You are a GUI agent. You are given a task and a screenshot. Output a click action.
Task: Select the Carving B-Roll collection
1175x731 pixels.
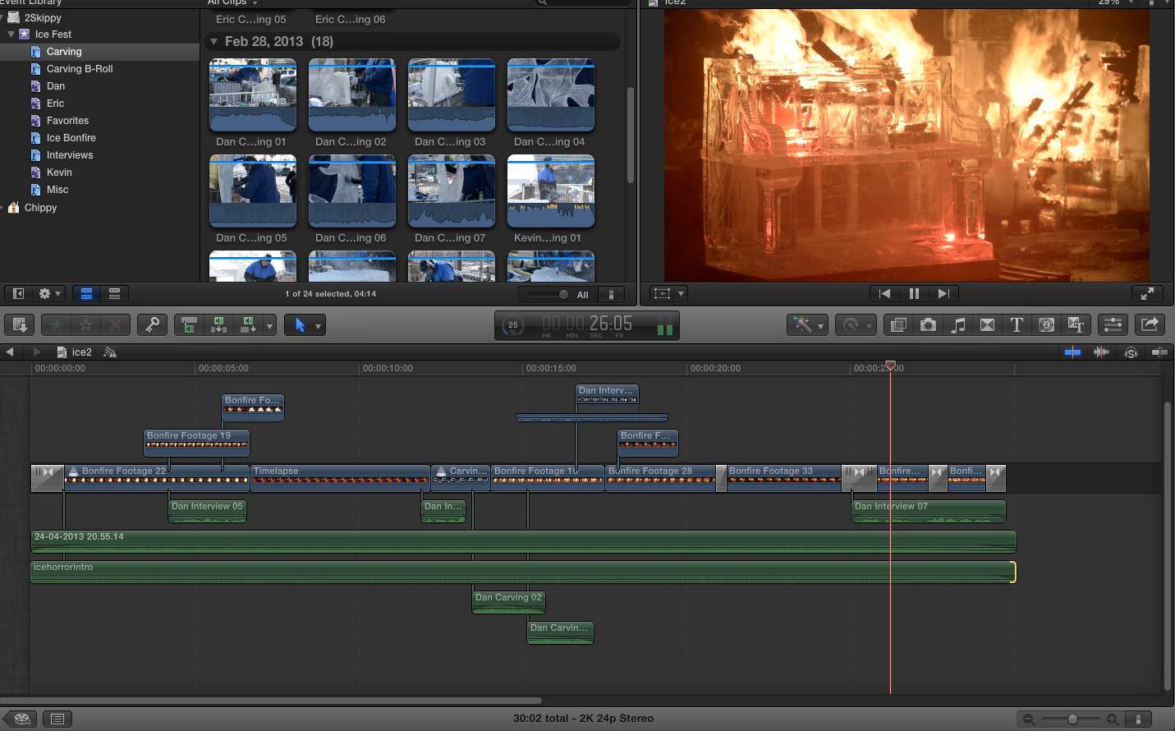point(80,69)
